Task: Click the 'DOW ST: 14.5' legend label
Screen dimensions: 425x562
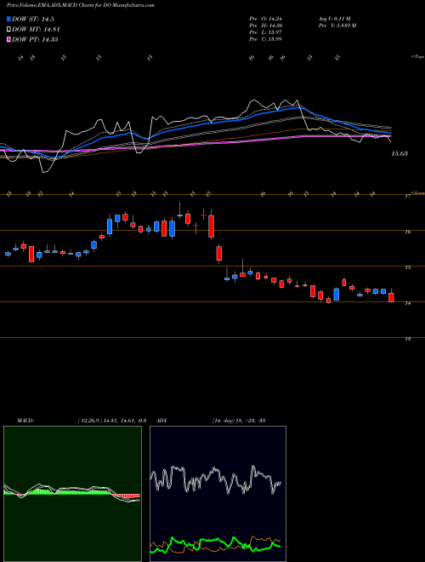Action: point(33,19)
